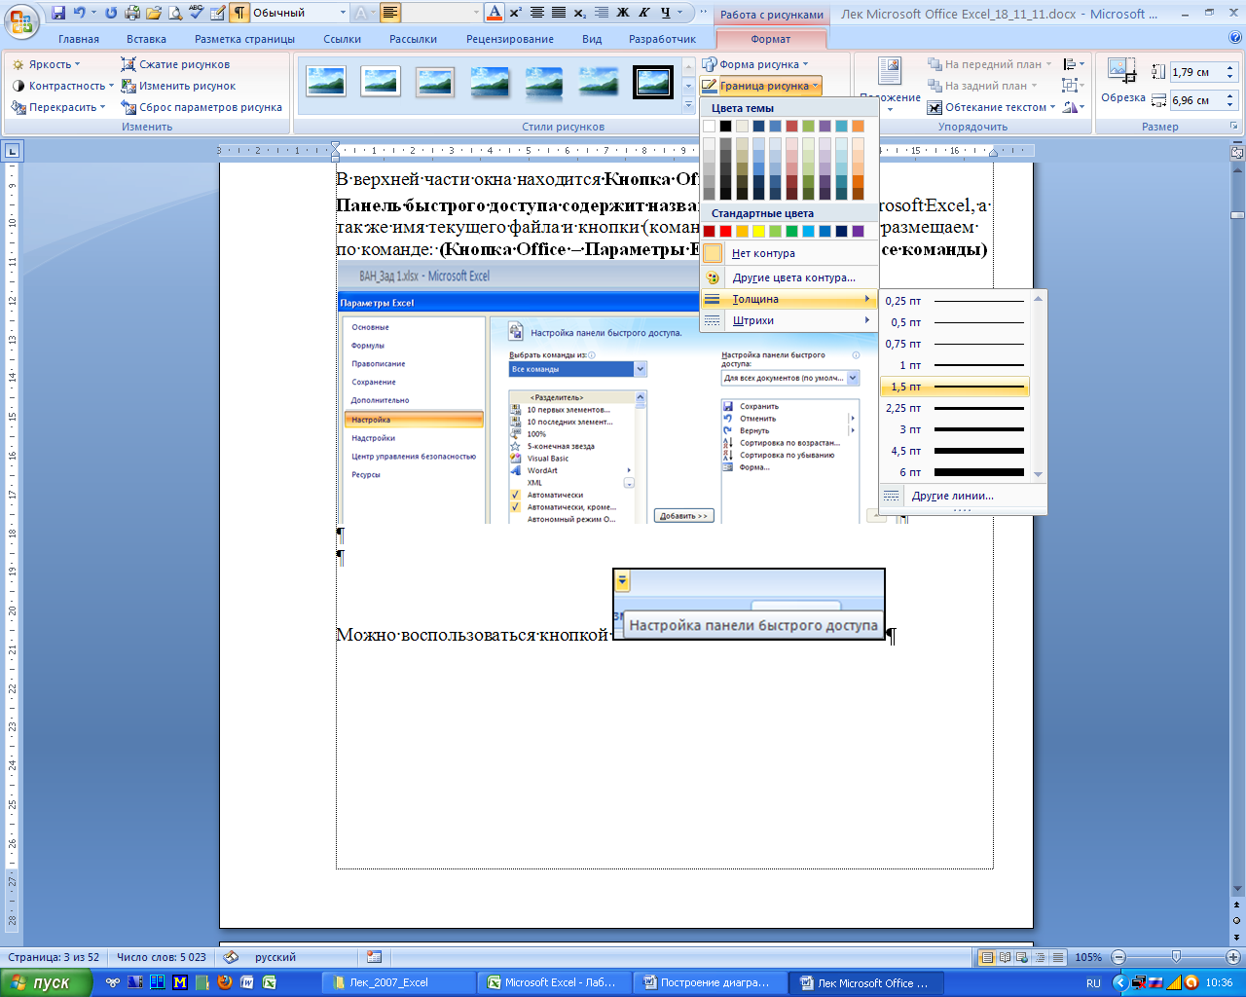Image resolution: width=1246 pixels, height=997 pixels.
Task: Open Лек_2007_Excel taskbar folder
Action: pyautogui.click(x=400, y=982)
